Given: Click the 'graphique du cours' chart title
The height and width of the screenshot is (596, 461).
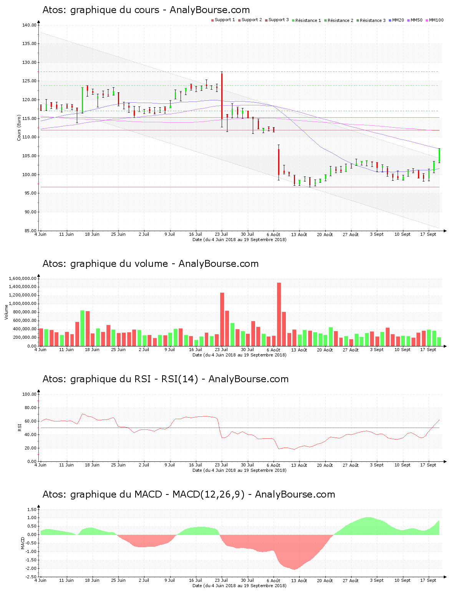Looking at the screenshot, I should point(146,10).
